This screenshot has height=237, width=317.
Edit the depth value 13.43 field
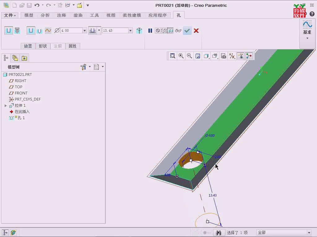pos(115,31)
